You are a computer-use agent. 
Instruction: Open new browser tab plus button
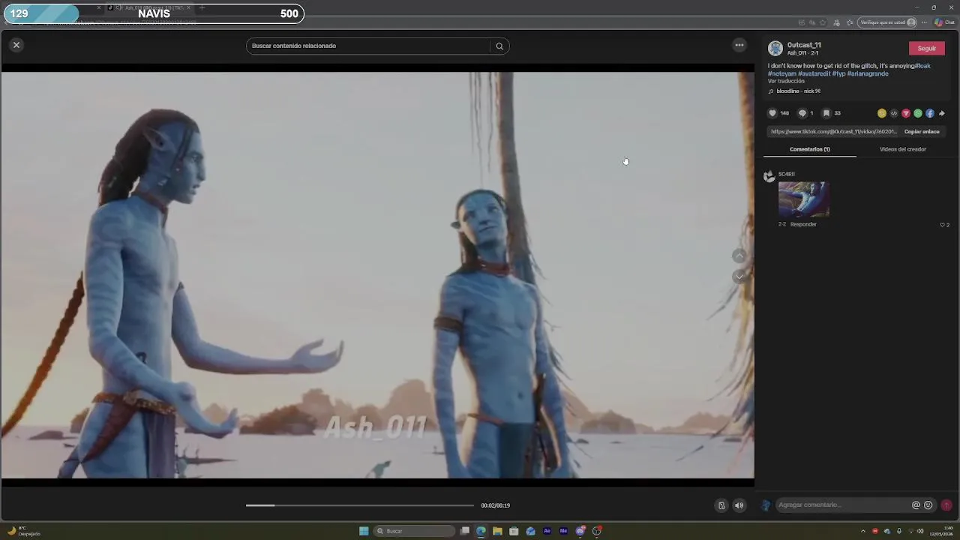click(202, 7)
